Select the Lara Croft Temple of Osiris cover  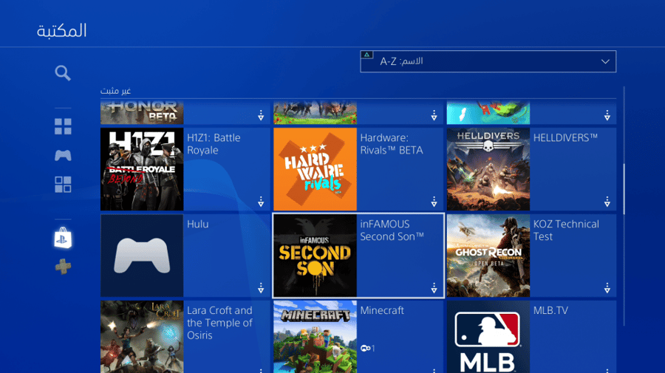click(x=142, y=337)
